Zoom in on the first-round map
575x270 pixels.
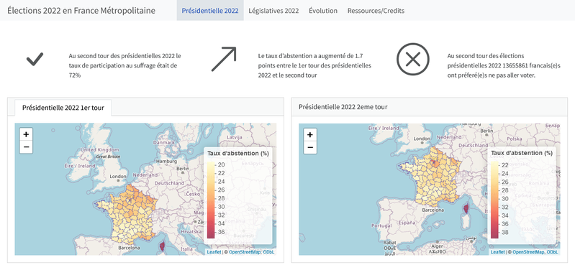[x=26, y=134]
